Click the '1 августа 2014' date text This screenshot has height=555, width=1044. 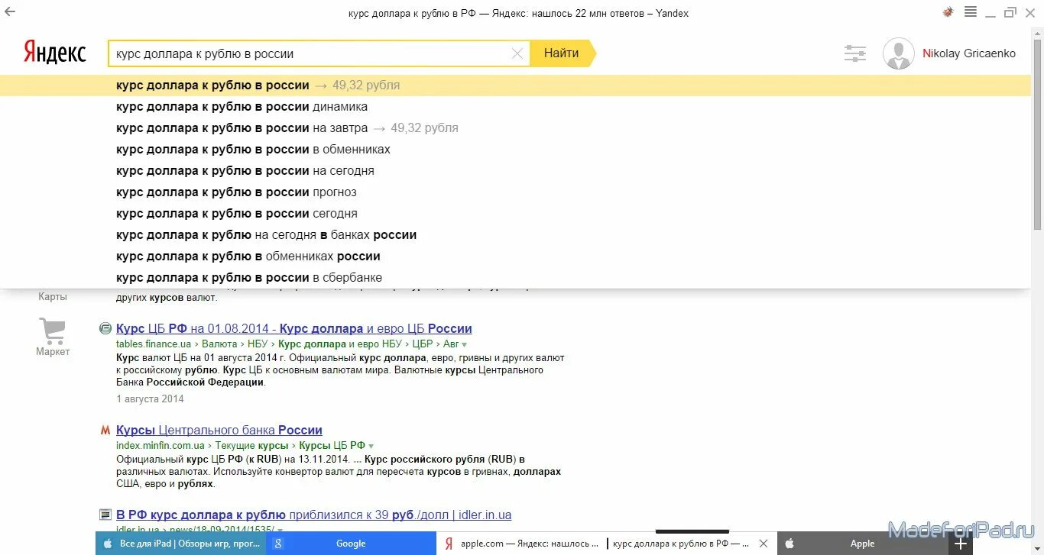point(150,399)
